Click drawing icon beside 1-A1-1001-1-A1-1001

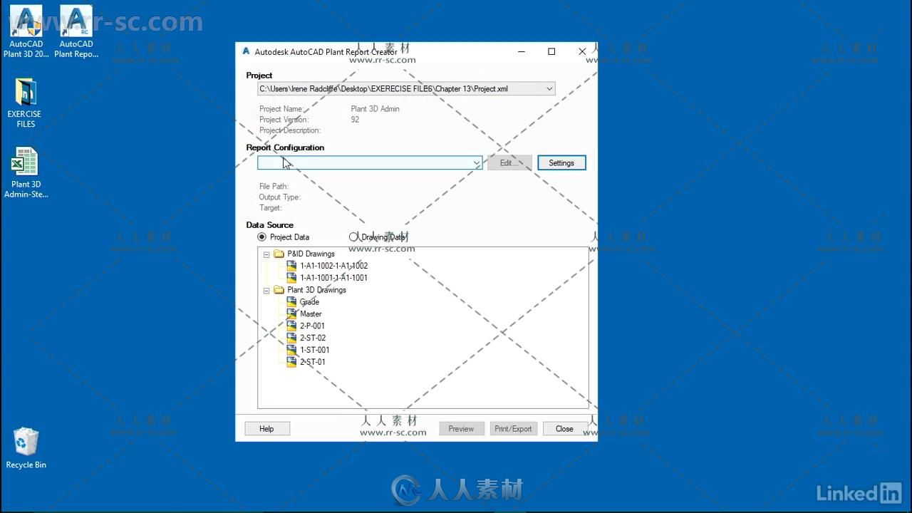point(291,278)
